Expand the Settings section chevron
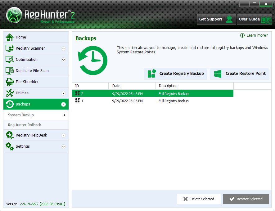275x211 pixels. (x=63, y=146)
